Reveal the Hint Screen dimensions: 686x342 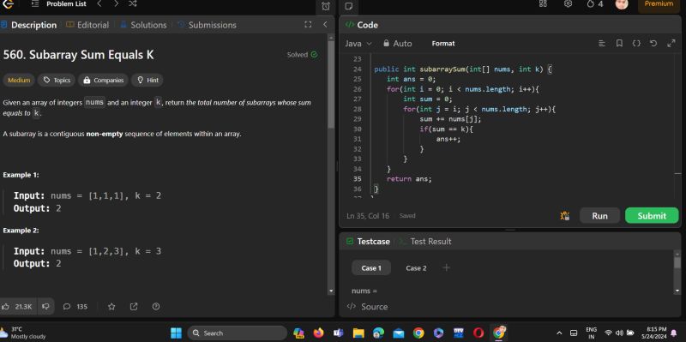tap(147, 80)
